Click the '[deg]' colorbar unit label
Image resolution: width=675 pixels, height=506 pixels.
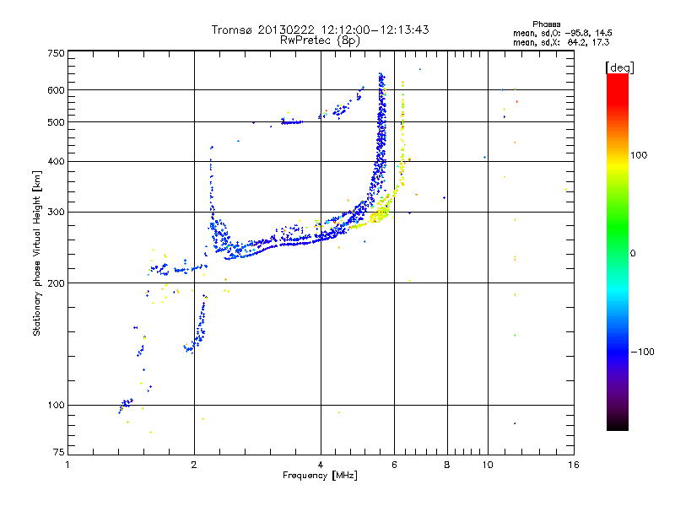click(x=619, y=67)
